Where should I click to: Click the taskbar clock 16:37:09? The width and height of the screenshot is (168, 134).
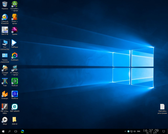coord(151,131)
